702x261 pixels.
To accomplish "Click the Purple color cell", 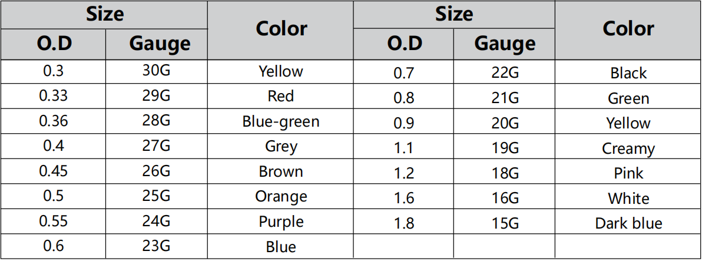I will 281,222.
